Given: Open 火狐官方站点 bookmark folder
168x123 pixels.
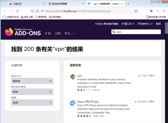Looking at the screenshot, I should tap(11, 17).
